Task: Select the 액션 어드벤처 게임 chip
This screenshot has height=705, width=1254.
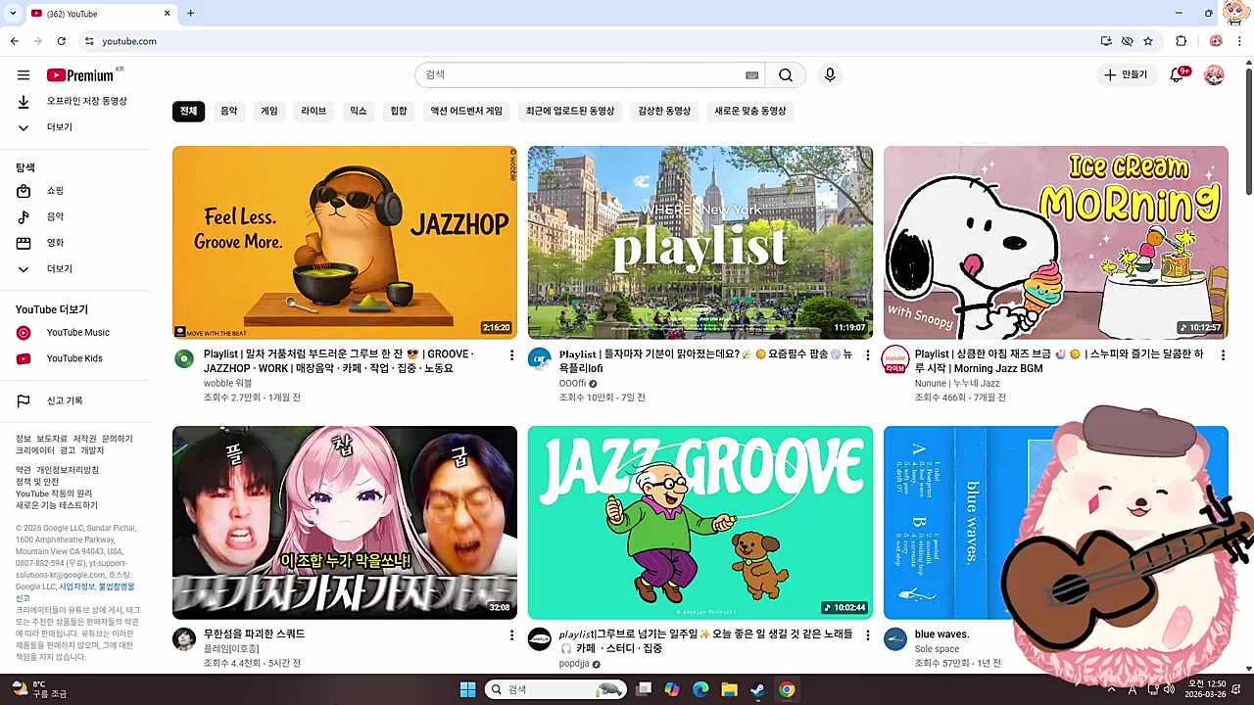Action: tap(466, 112)
